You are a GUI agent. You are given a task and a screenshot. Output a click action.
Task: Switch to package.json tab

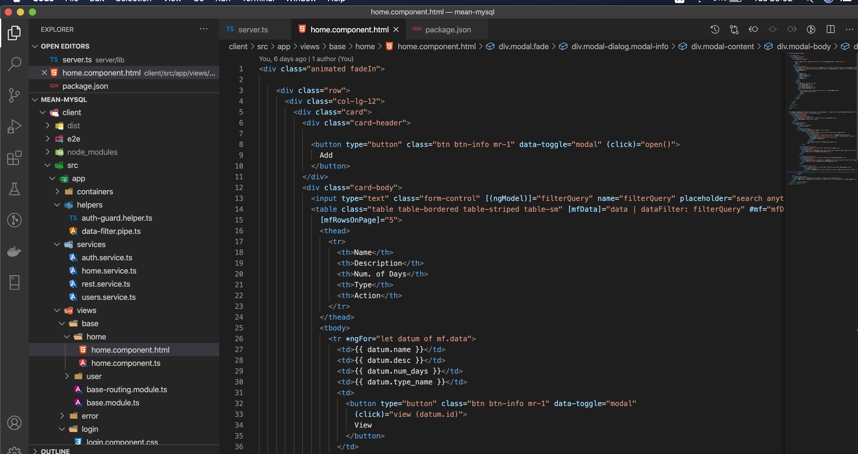coord(448,30)
